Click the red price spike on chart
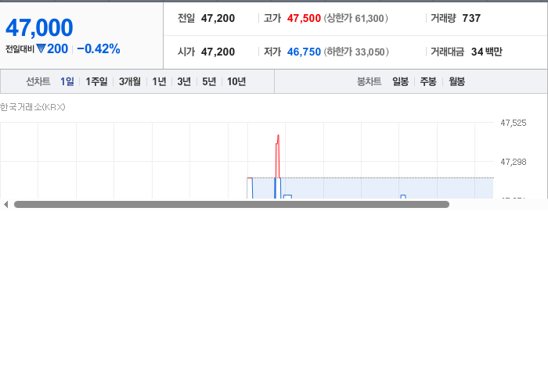 point(278,156)
